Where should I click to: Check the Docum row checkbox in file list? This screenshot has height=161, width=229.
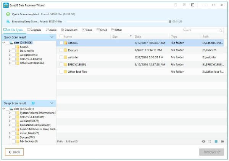(x=61, y=50)
